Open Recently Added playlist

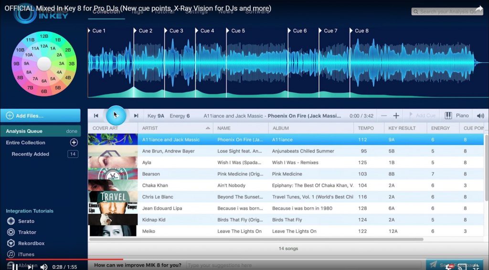31,154
